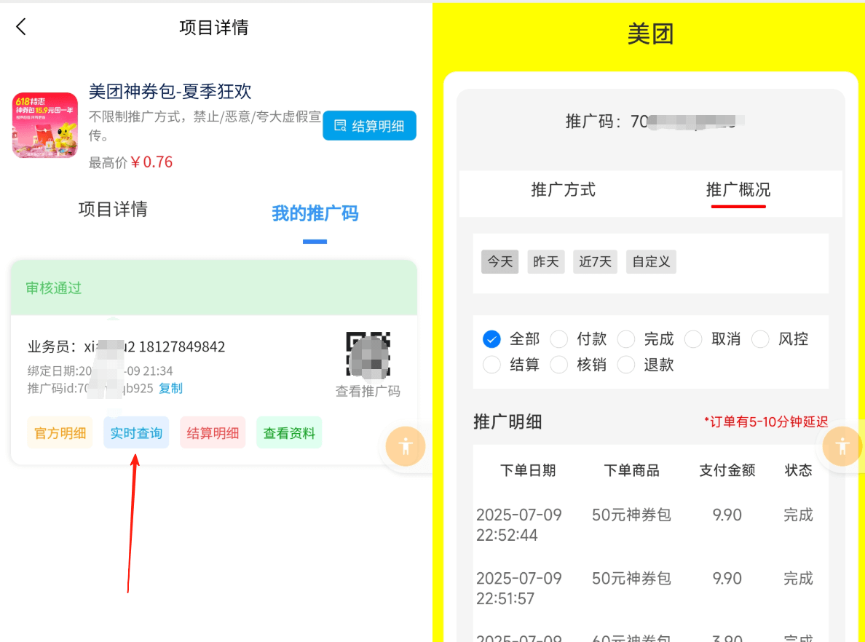Image resolution: width=865 pixels, height=642 pixels.
Task: Filter by 近7天
Action: pyautogui.click(x=596, y=261)
